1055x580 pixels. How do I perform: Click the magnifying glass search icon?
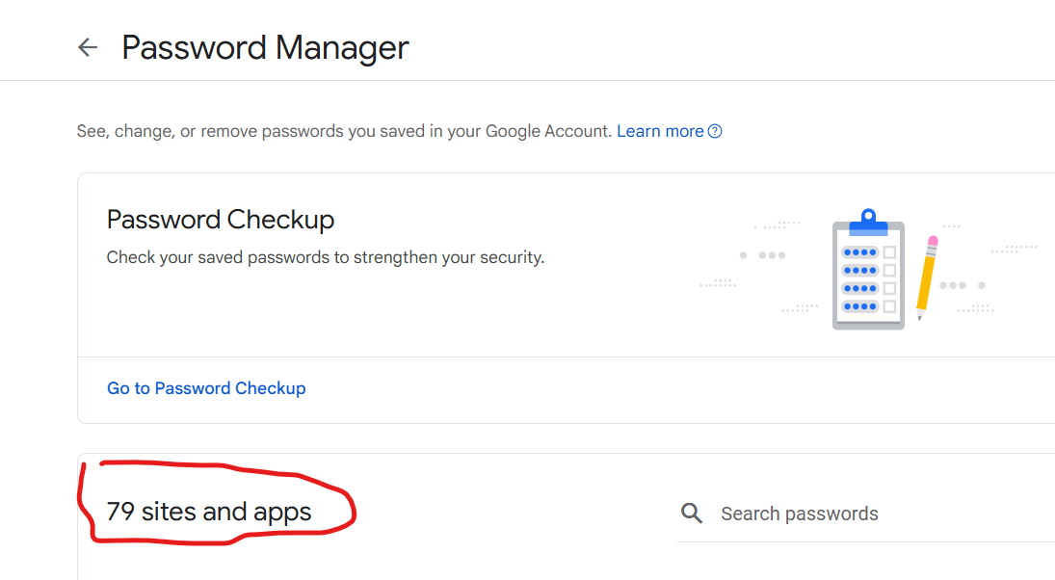(x=692, y=514)
